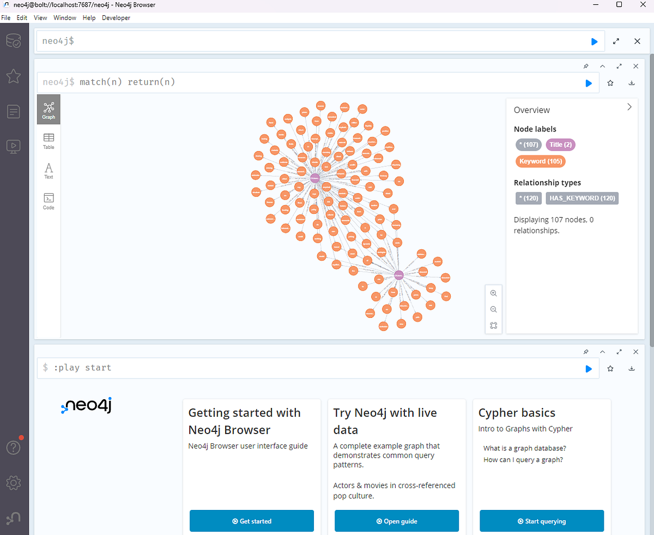
Task: Select the pink Title (2) label pill
Action: pos(560,145)
